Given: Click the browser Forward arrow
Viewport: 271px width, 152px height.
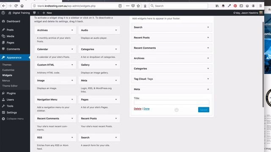Looking at the screenshot, I should (x=10, y=6).
